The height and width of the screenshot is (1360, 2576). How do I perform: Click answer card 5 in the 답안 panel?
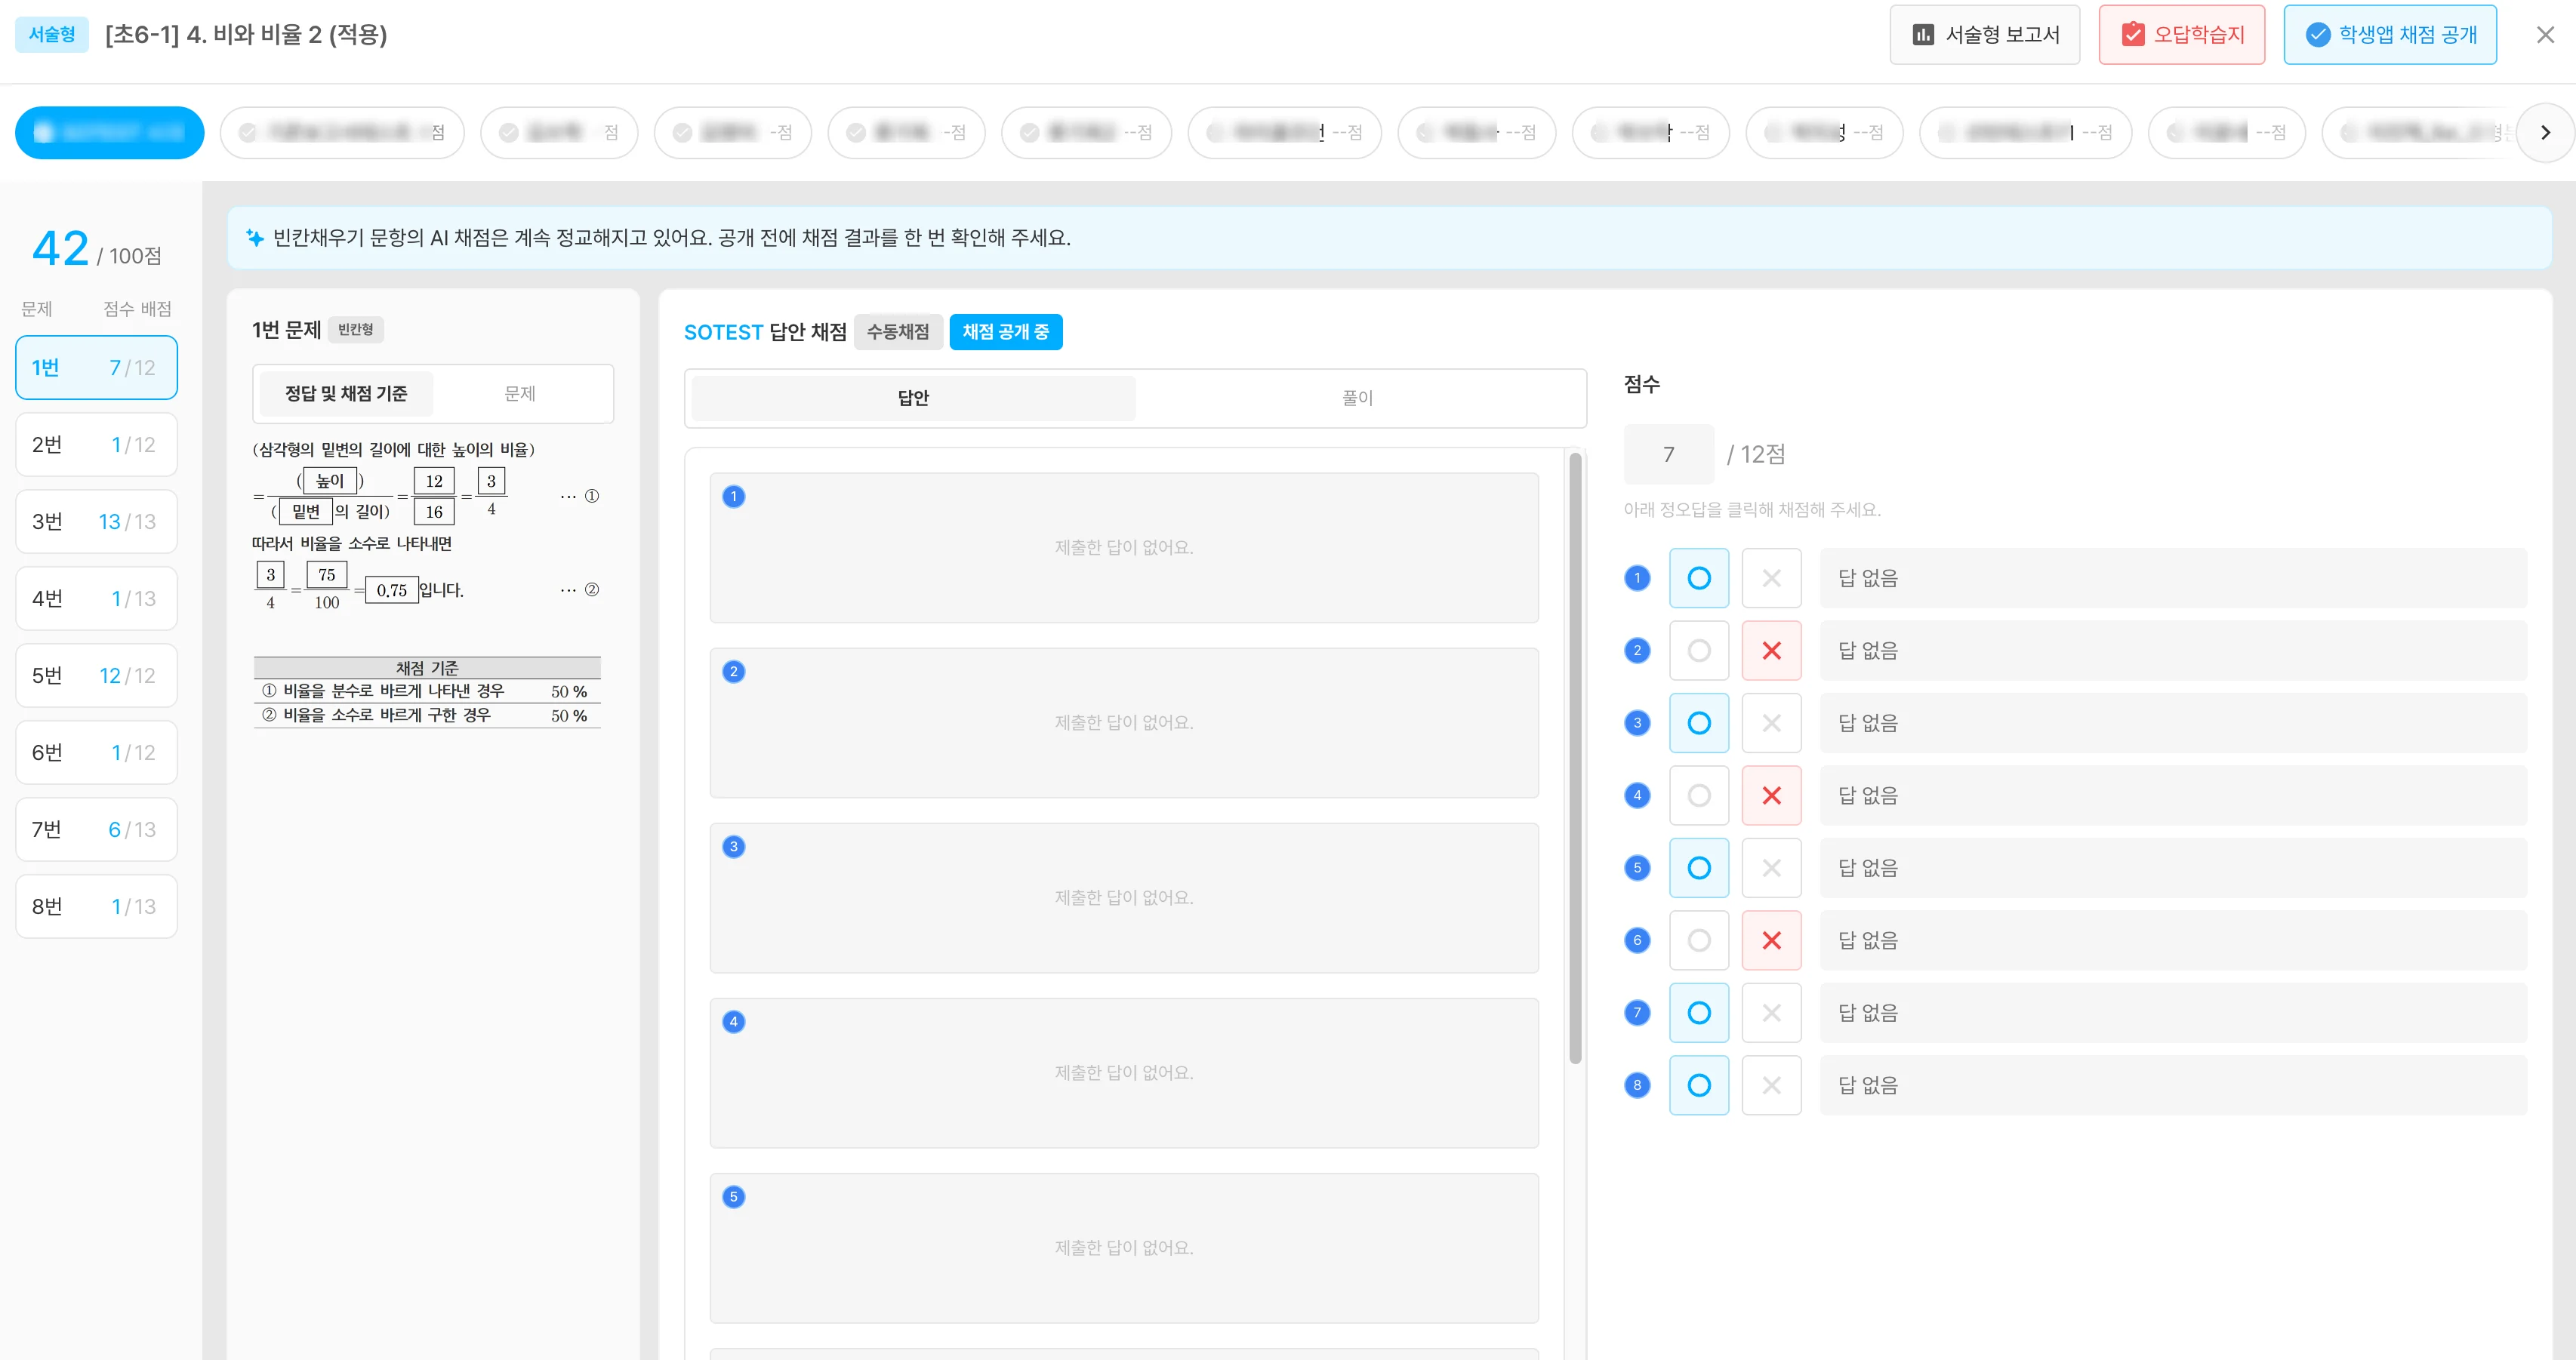click(1124, 1248)
